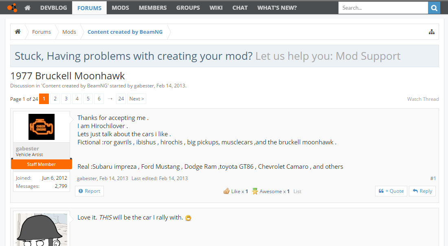The height and width of the screenshot is (246, 448).
Task: Click gabester author link under post
Action: pos(87,179)
